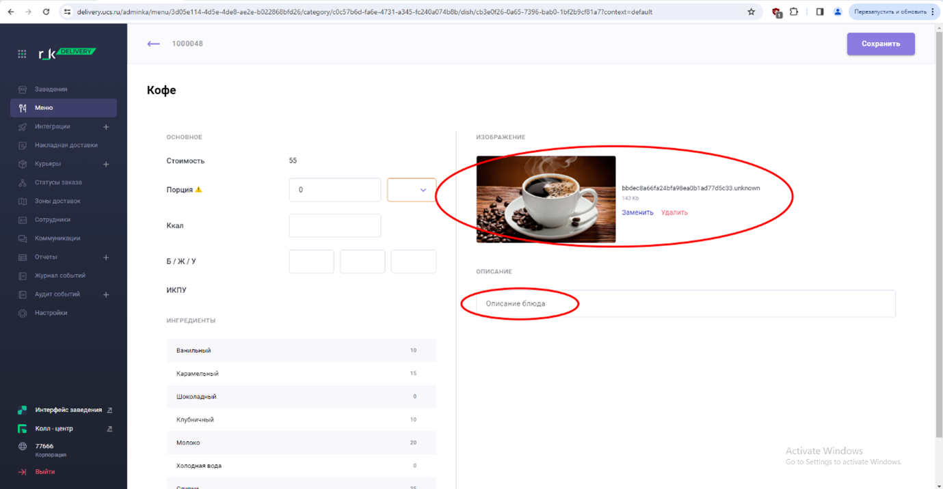The height and width of the screenshot is (489, 943).
Task: Click the Выйти logout icon
Action: (x=23, y=472)
